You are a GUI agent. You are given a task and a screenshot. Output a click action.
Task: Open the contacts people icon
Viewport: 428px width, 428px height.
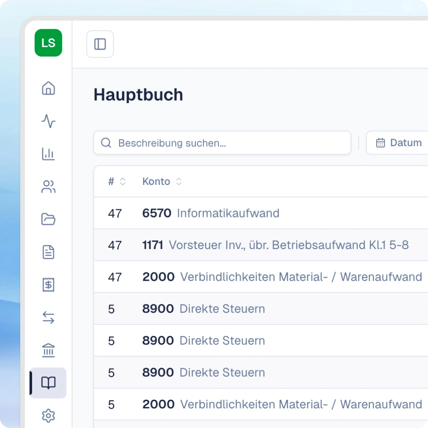pyautogui.click(x=48, y=187)
